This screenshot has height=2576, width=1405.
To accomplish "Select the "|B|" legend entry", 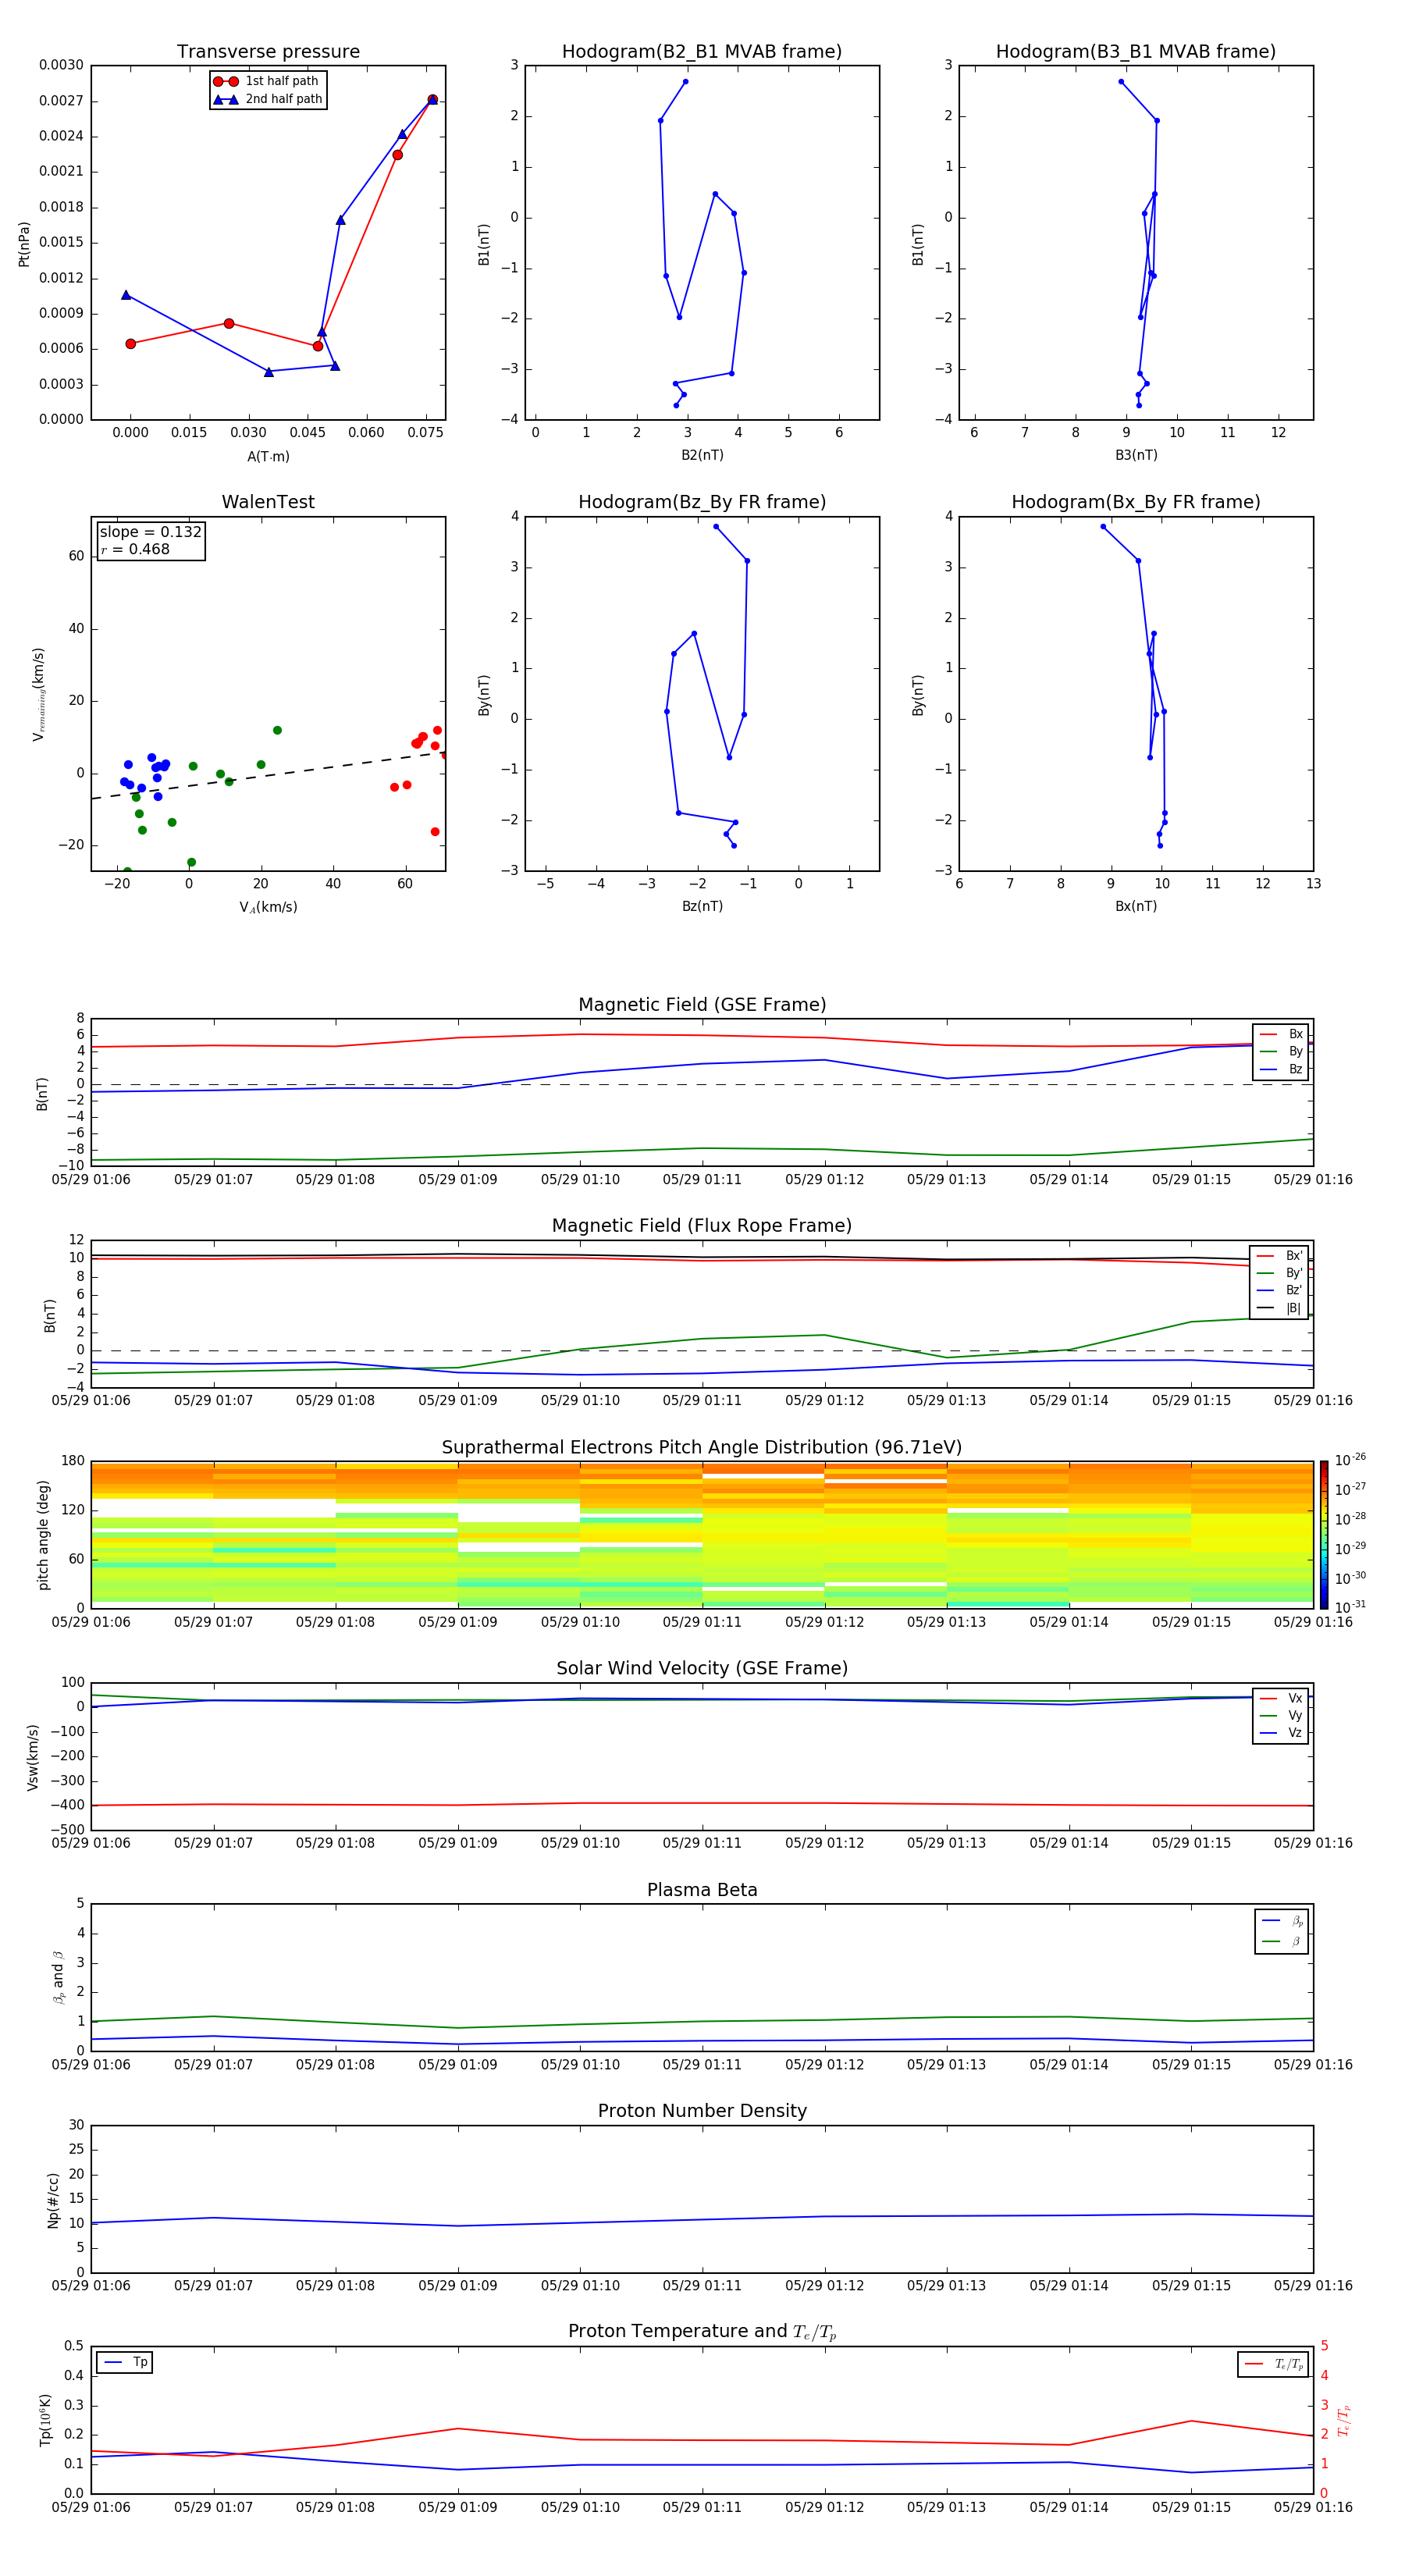I will (1279, 1308).
